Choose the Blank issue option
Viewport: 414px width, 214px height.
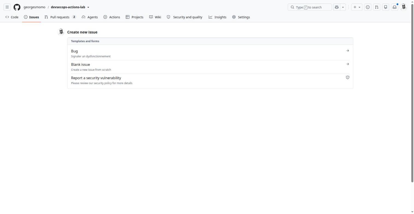point(210,67)
